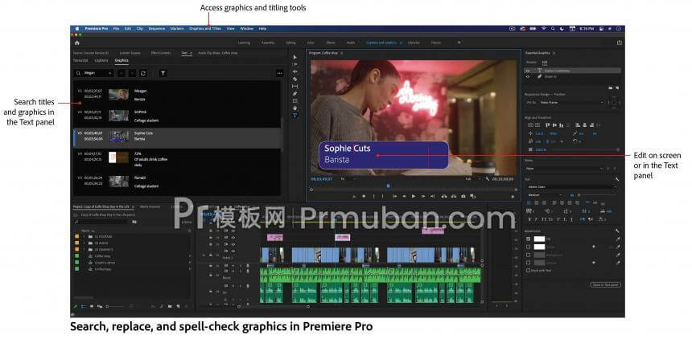Select the Ripple Edit tool
The width and height of the screenshot is (692, 347).
(x=295, y=71)
